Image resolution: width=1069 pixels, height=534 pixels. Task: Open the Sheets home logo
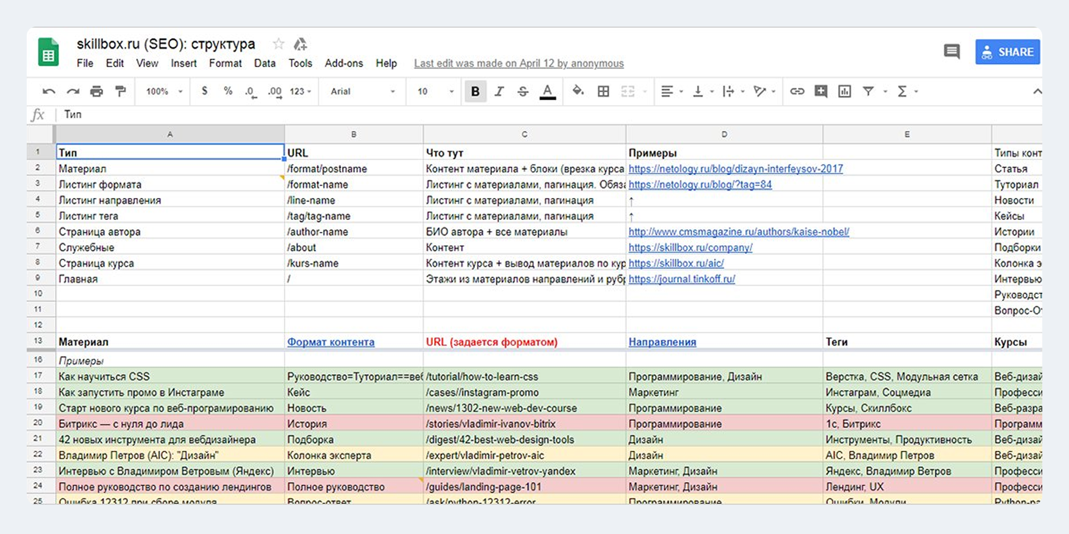[48, 52]
